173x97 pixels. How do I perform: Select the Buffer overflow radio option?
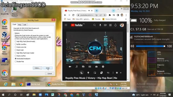click(x=21, y=44)
